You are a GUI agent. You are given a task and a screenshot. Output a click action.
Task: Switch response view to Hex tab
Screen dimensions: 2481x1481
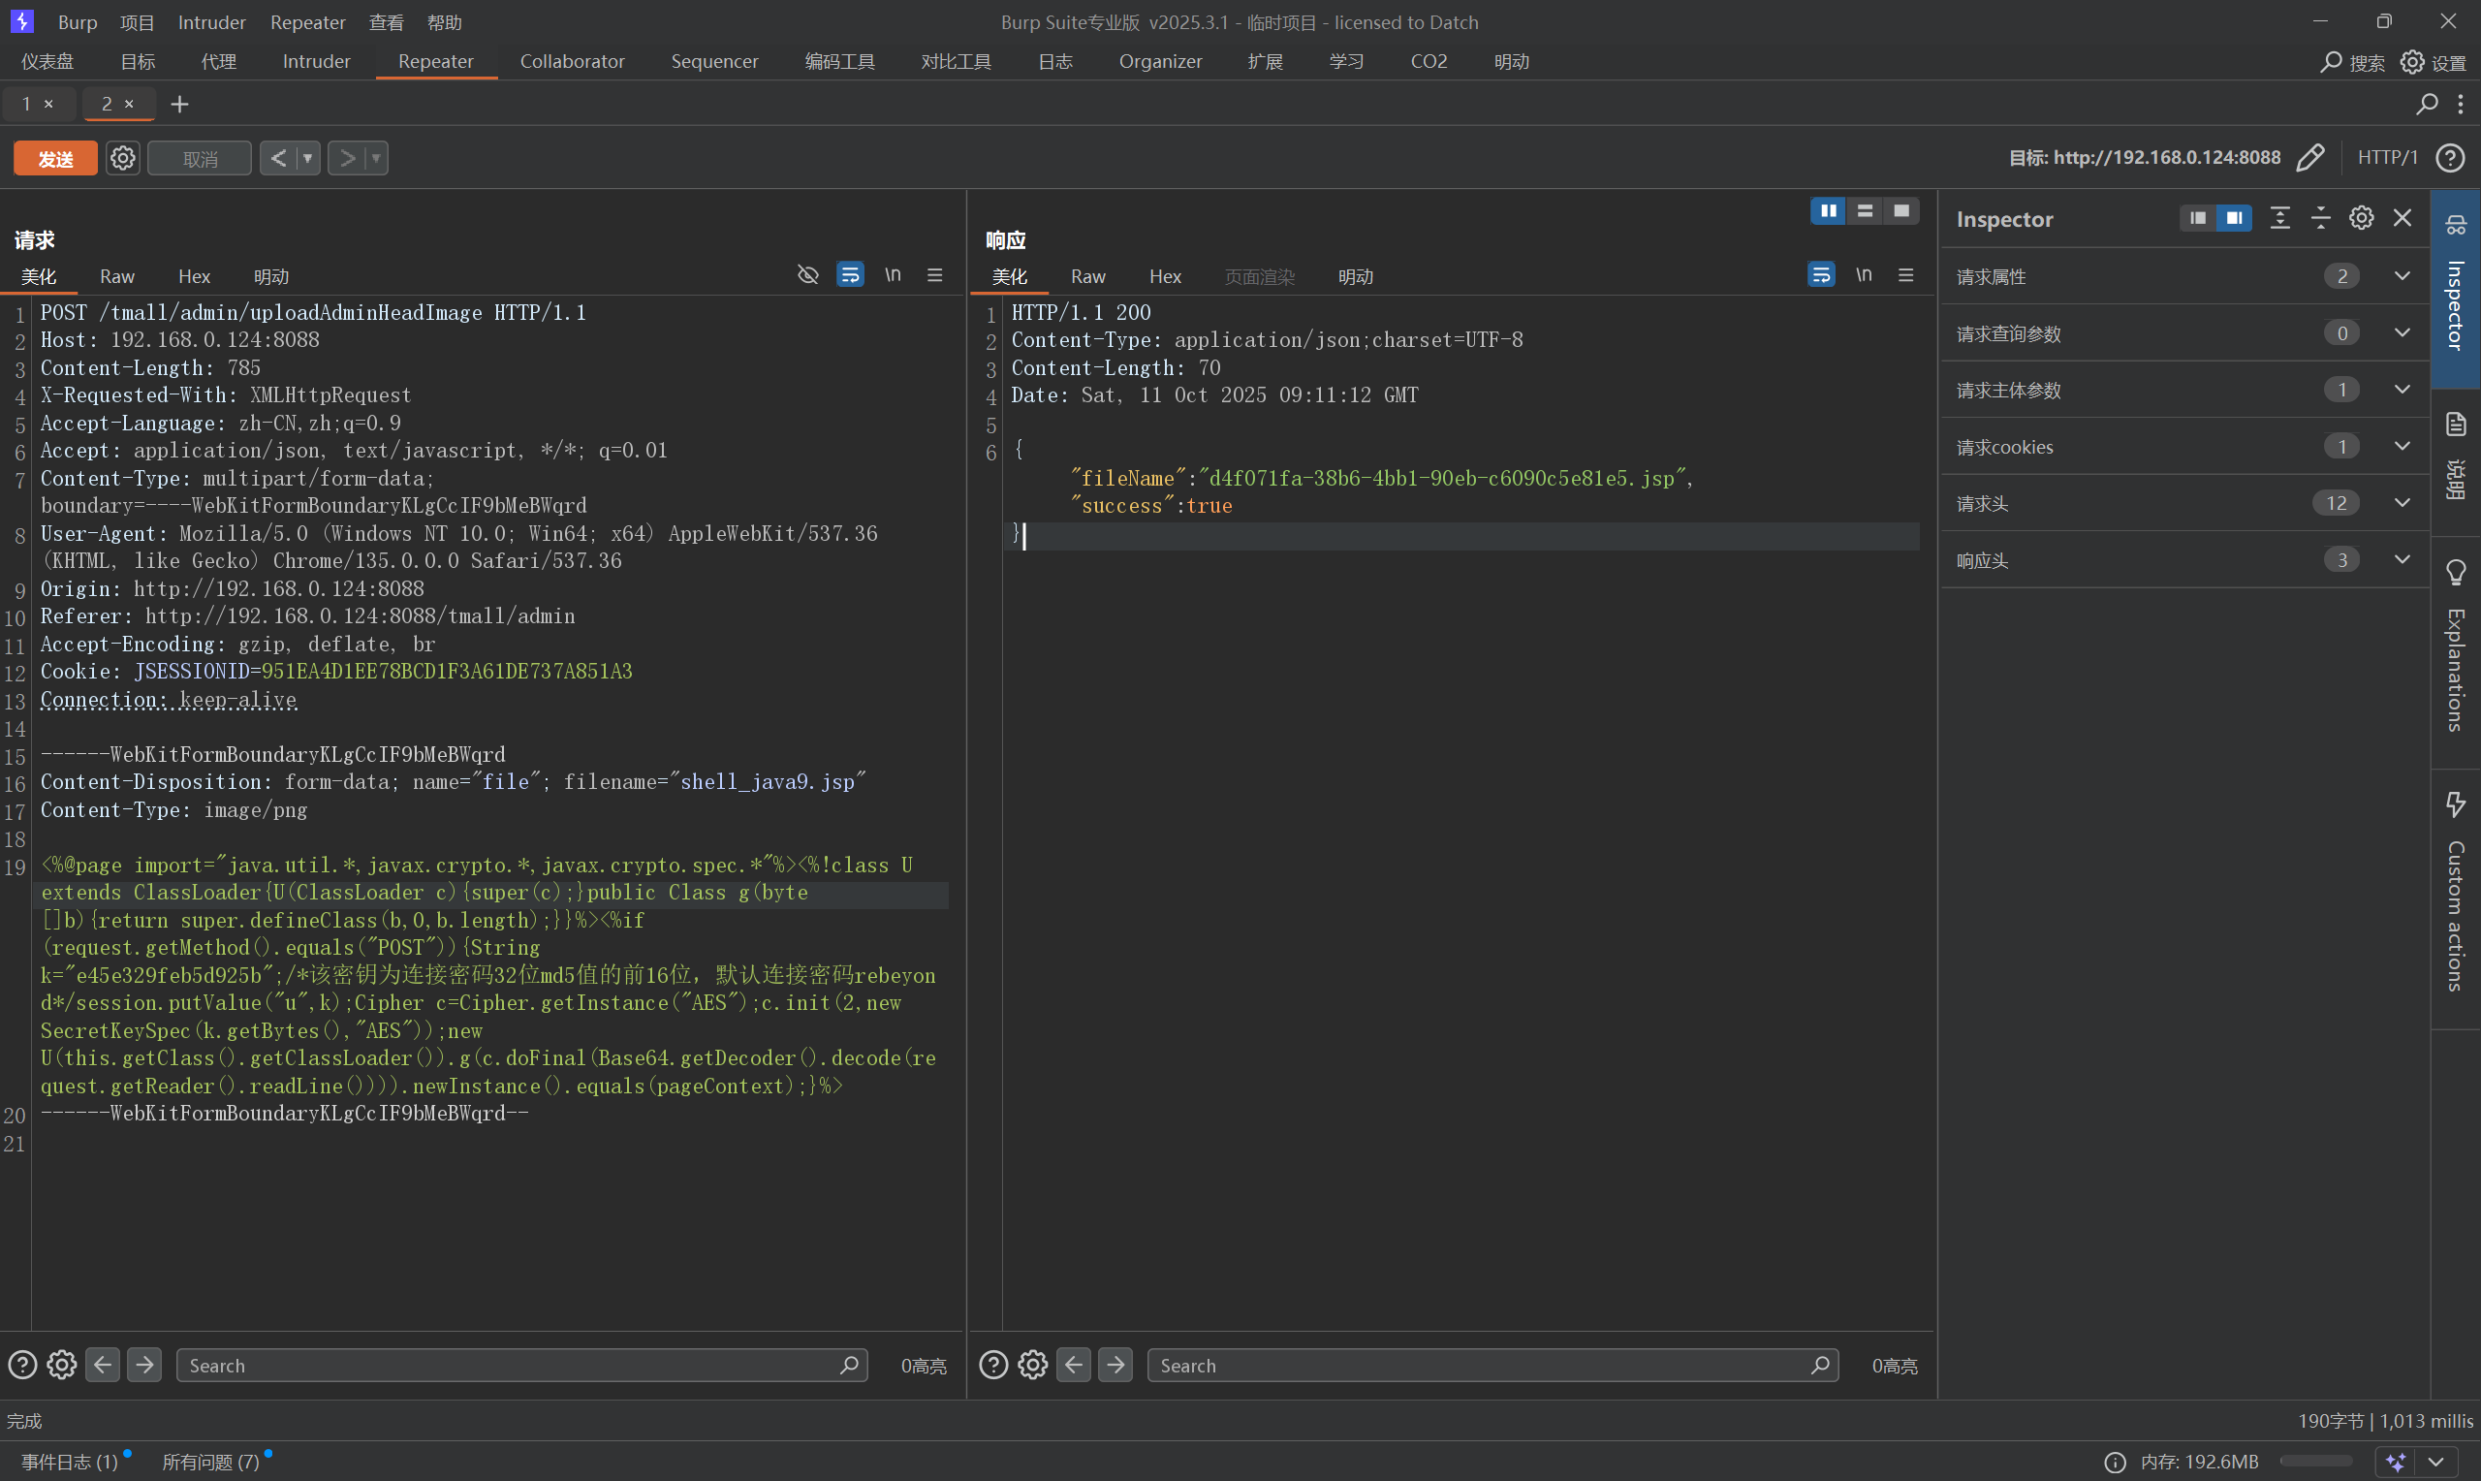pyautogui.click(x=1164, y=276)
